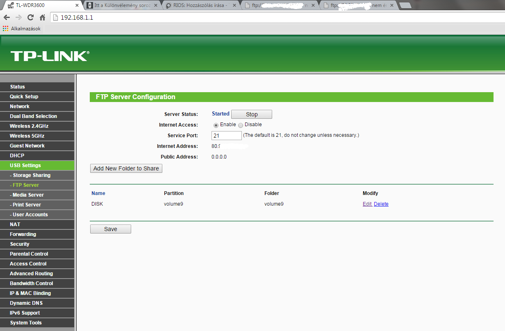Image resolution: width=505 pixels, height=331 pixels.
Task: Open Wireless 5GHz settings
Action: (37, 136)
